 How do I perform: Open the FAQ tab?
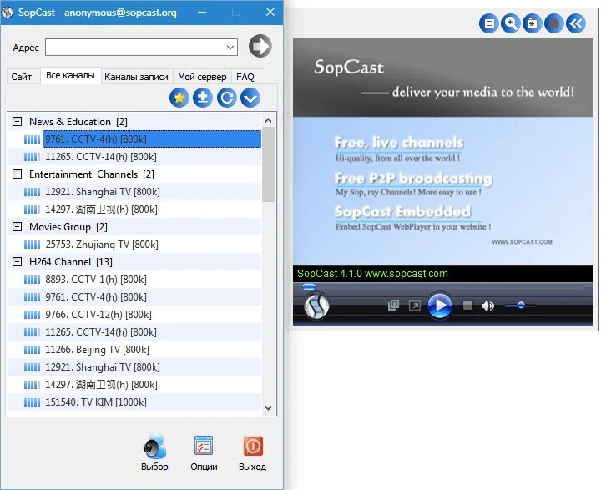(x=245, y=77)
